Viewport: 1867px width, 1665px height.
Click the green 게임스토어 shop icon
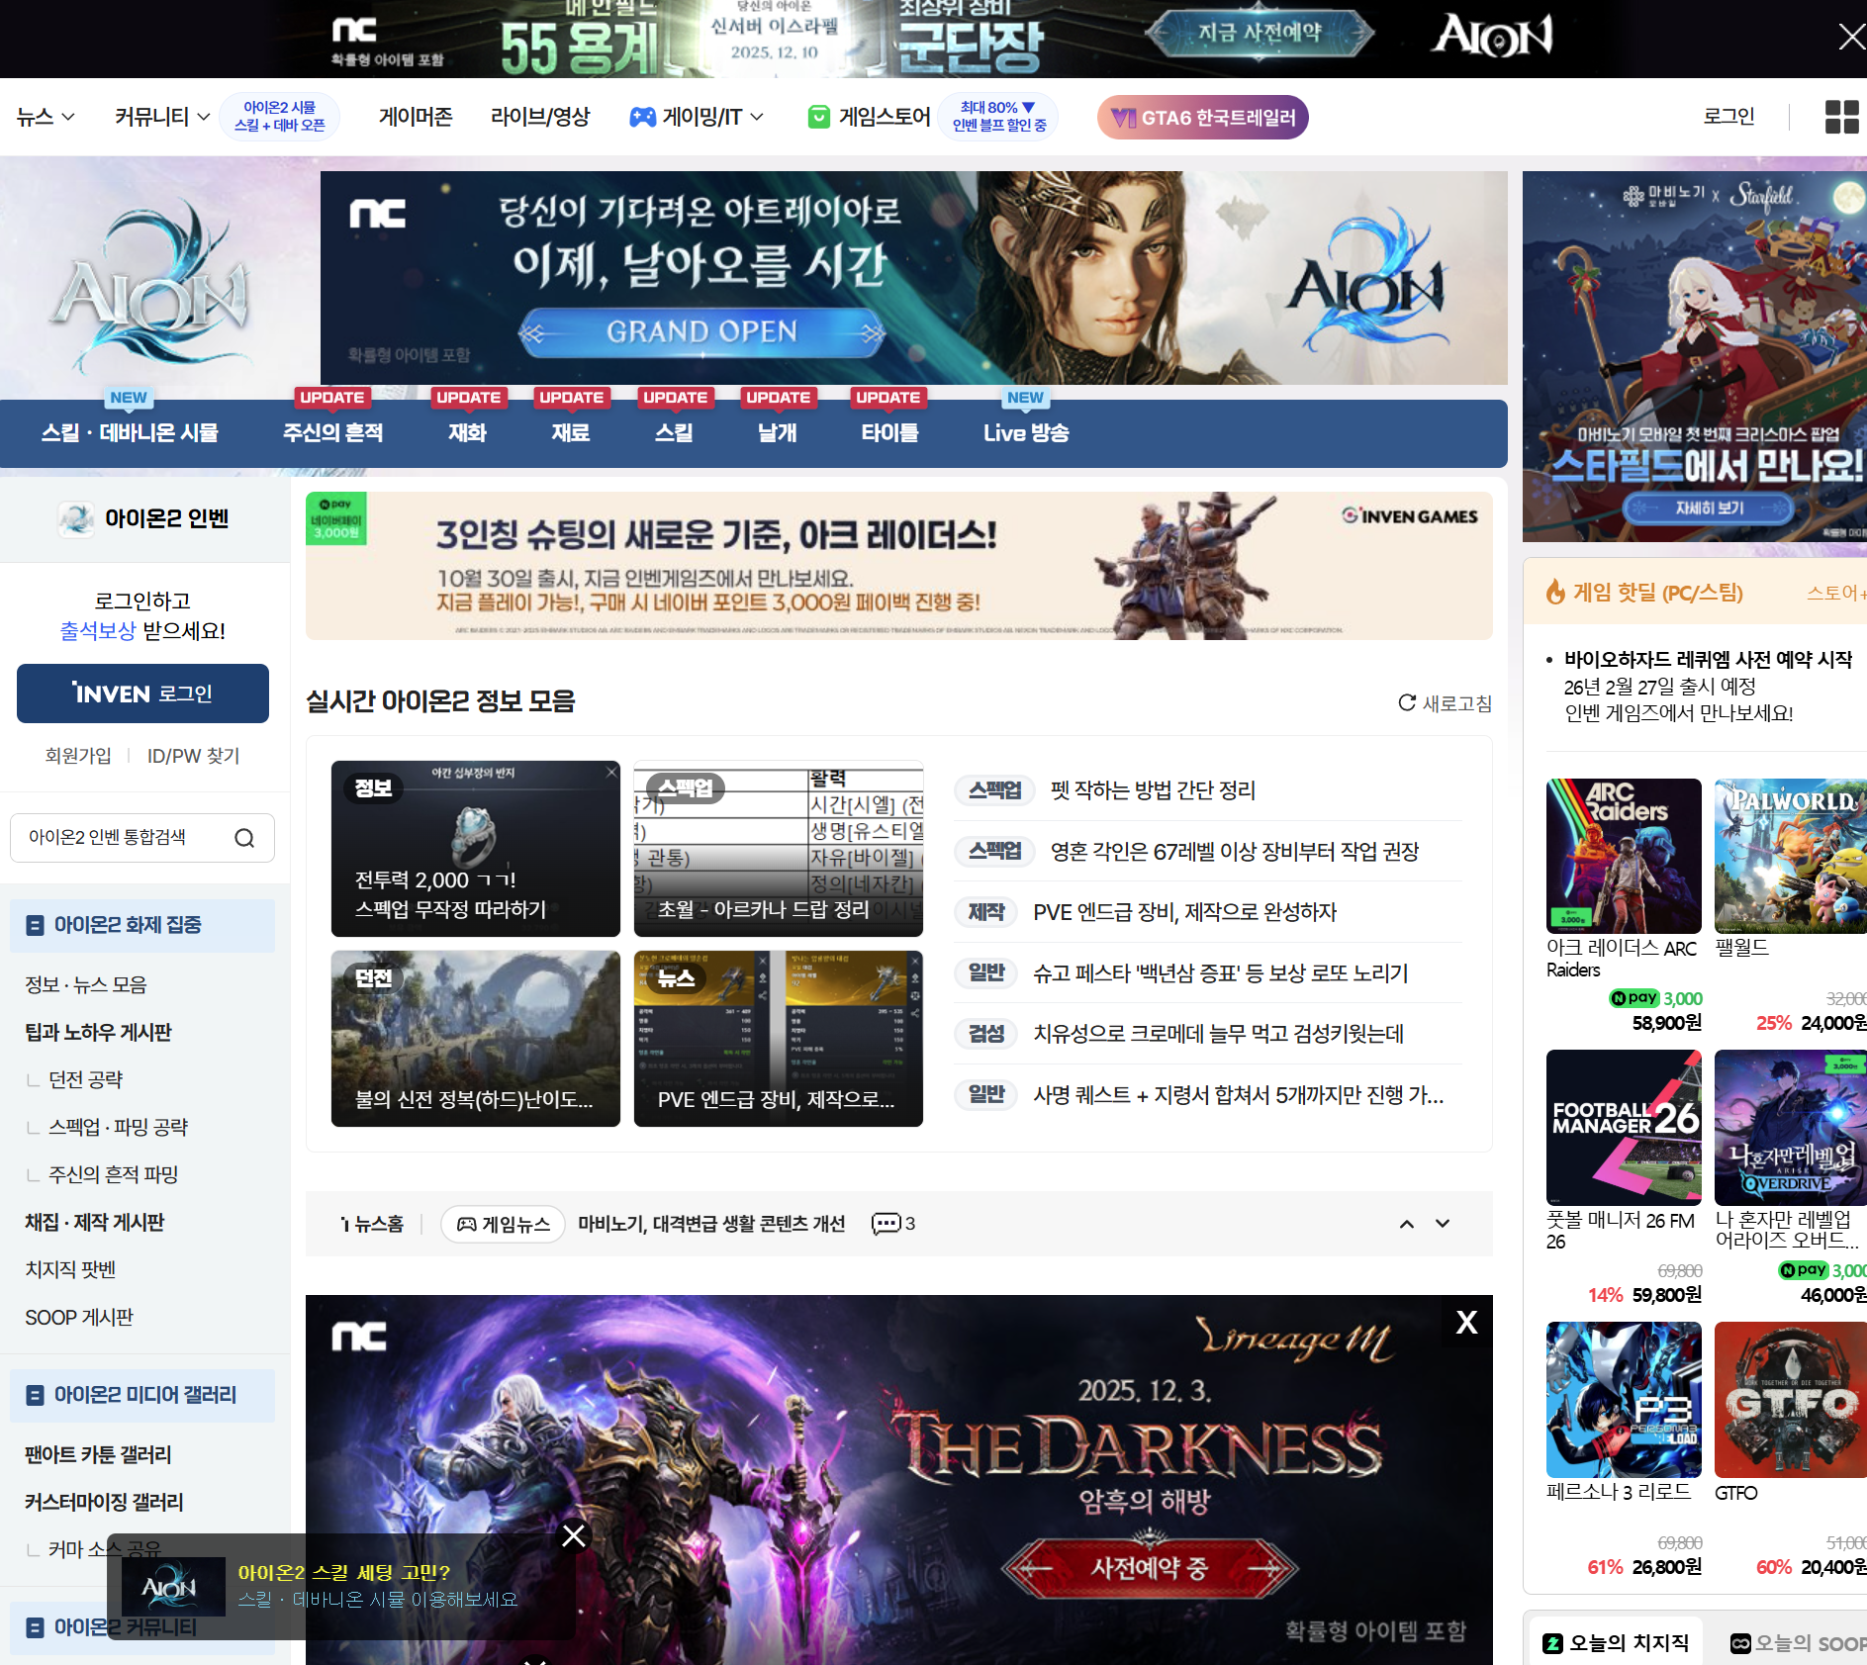pyautogui.click(x=819, y=117)
